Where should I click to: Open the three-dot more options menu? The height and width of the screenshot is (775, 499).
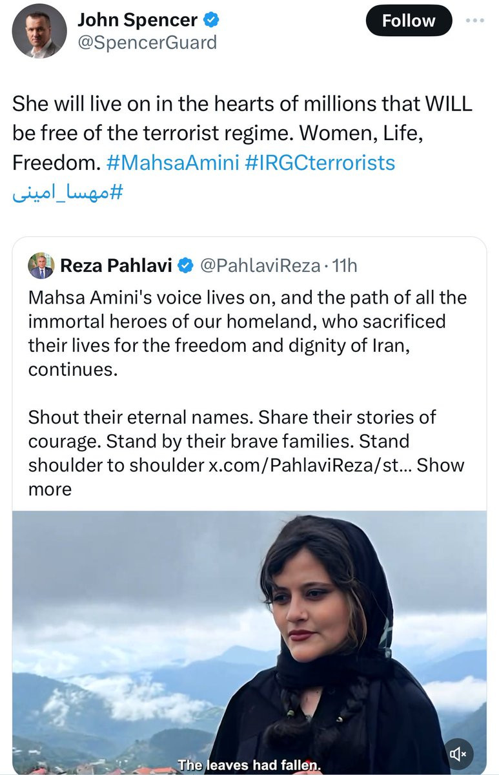pos(474,20)
